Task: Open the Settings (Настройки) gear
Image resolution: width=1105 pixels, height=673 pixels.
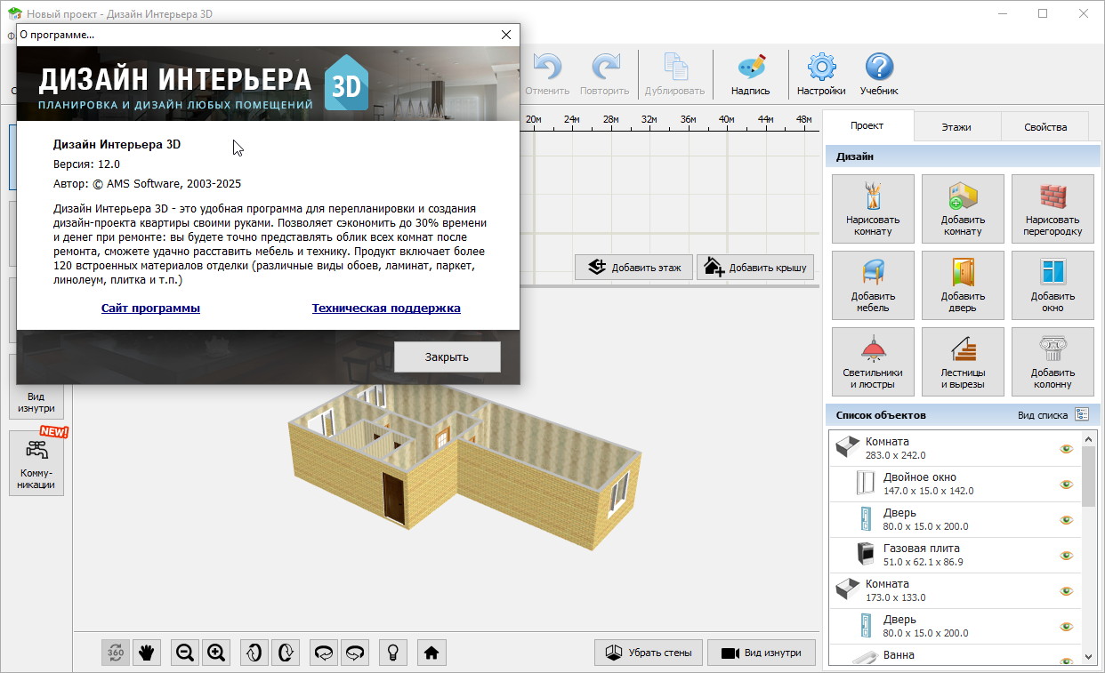Action: (820, 74)
